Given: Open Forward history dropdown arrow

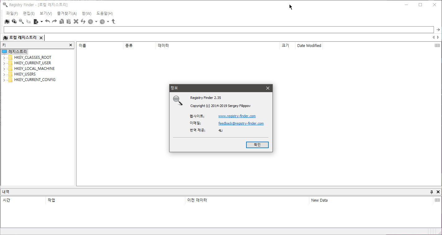Looking at the screenshot, I should pyautogui.click(x=108, y=22).
